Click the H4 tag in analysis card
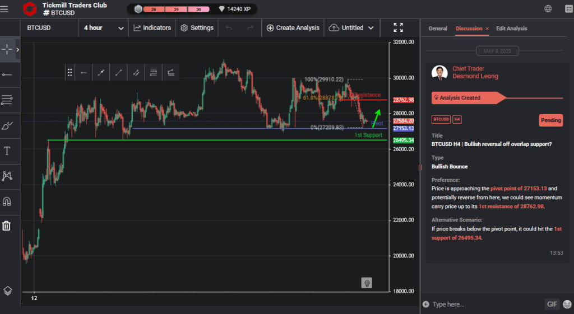The image size is (574, 314). [x=457, y=119]
